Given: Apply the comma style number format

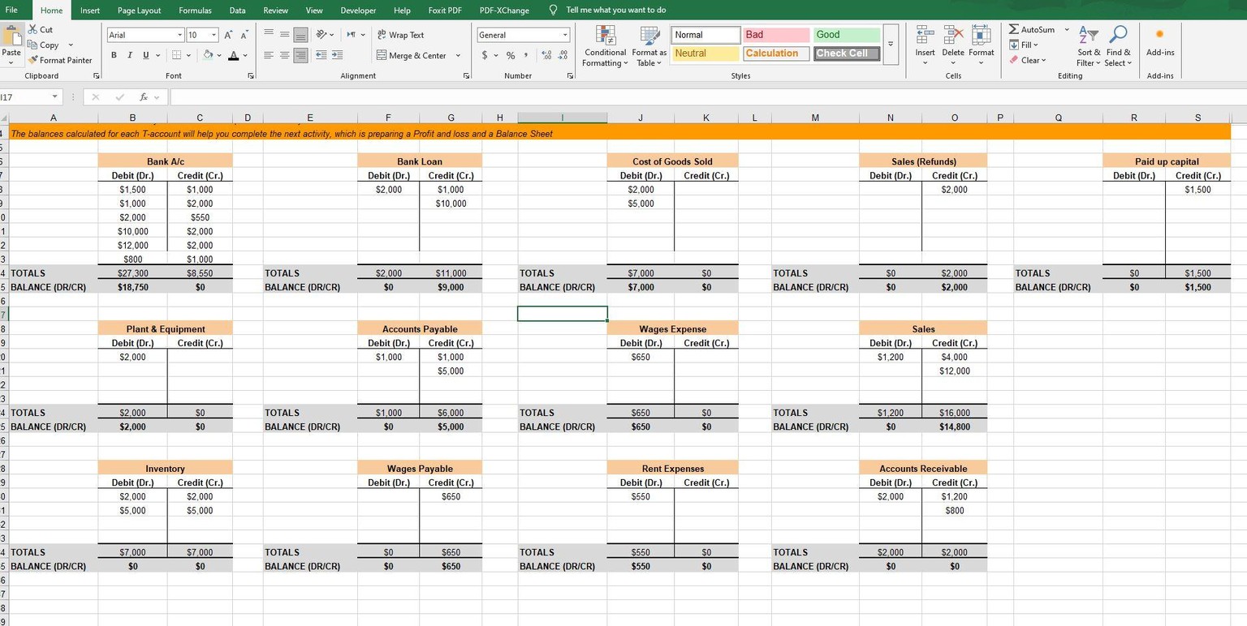Looking at the screenshot, I should 526,55.
